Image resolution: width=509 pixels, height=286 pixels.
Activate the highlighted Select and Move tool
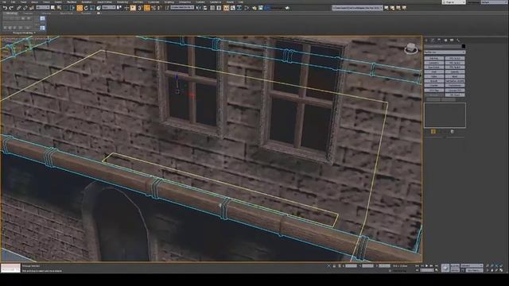click(x=80, y=8)
